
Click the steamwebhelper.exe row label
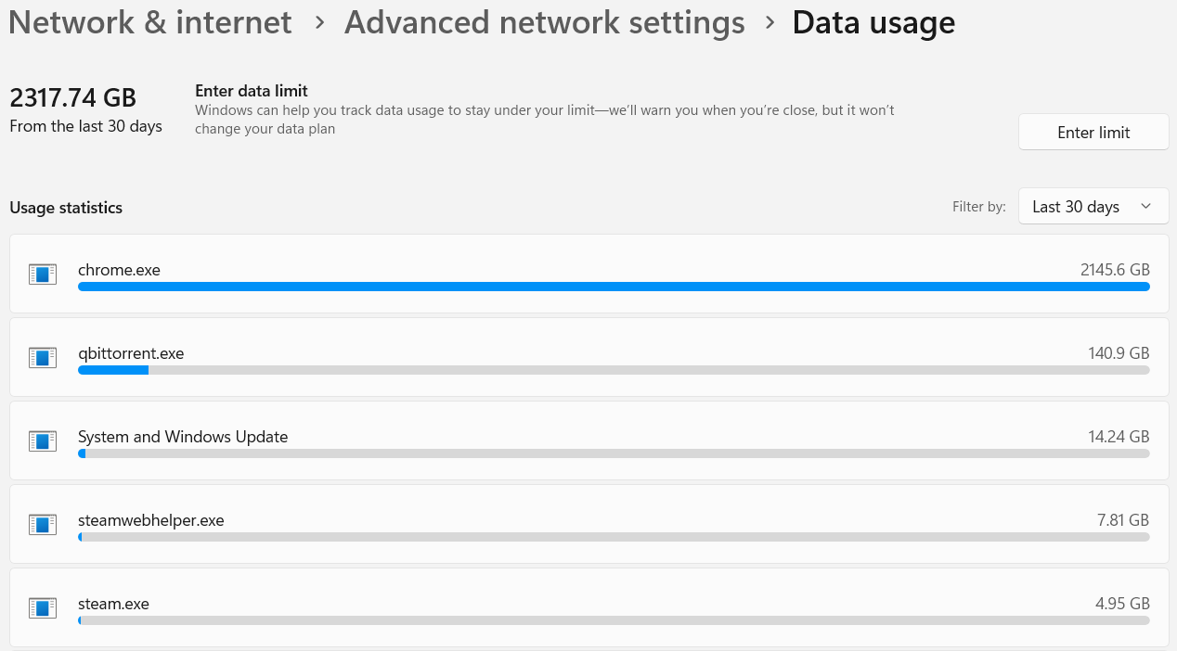[150, 520]
